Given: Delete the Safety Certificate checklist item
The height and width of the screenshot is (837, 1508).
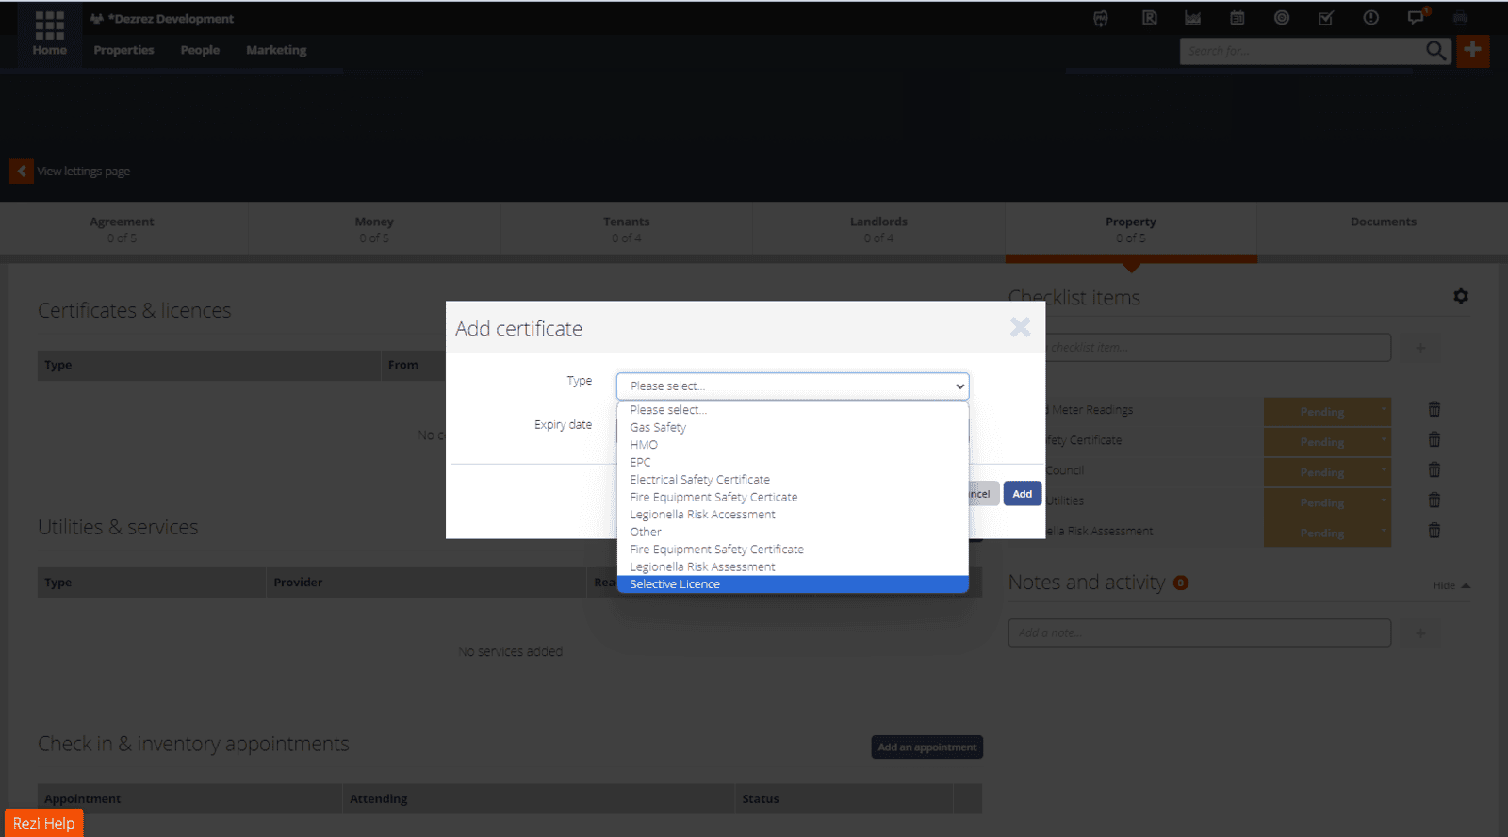Looking at the screenshot, I should [1434, 439].
